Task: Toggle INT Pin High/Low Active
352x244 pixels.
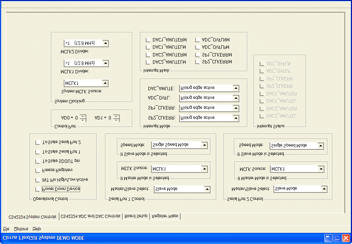Action: (37, 179)
